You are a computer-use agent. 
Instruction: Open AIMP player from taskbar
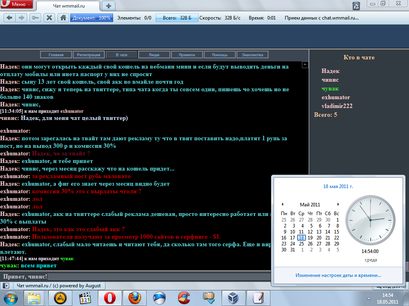[61, 298]
